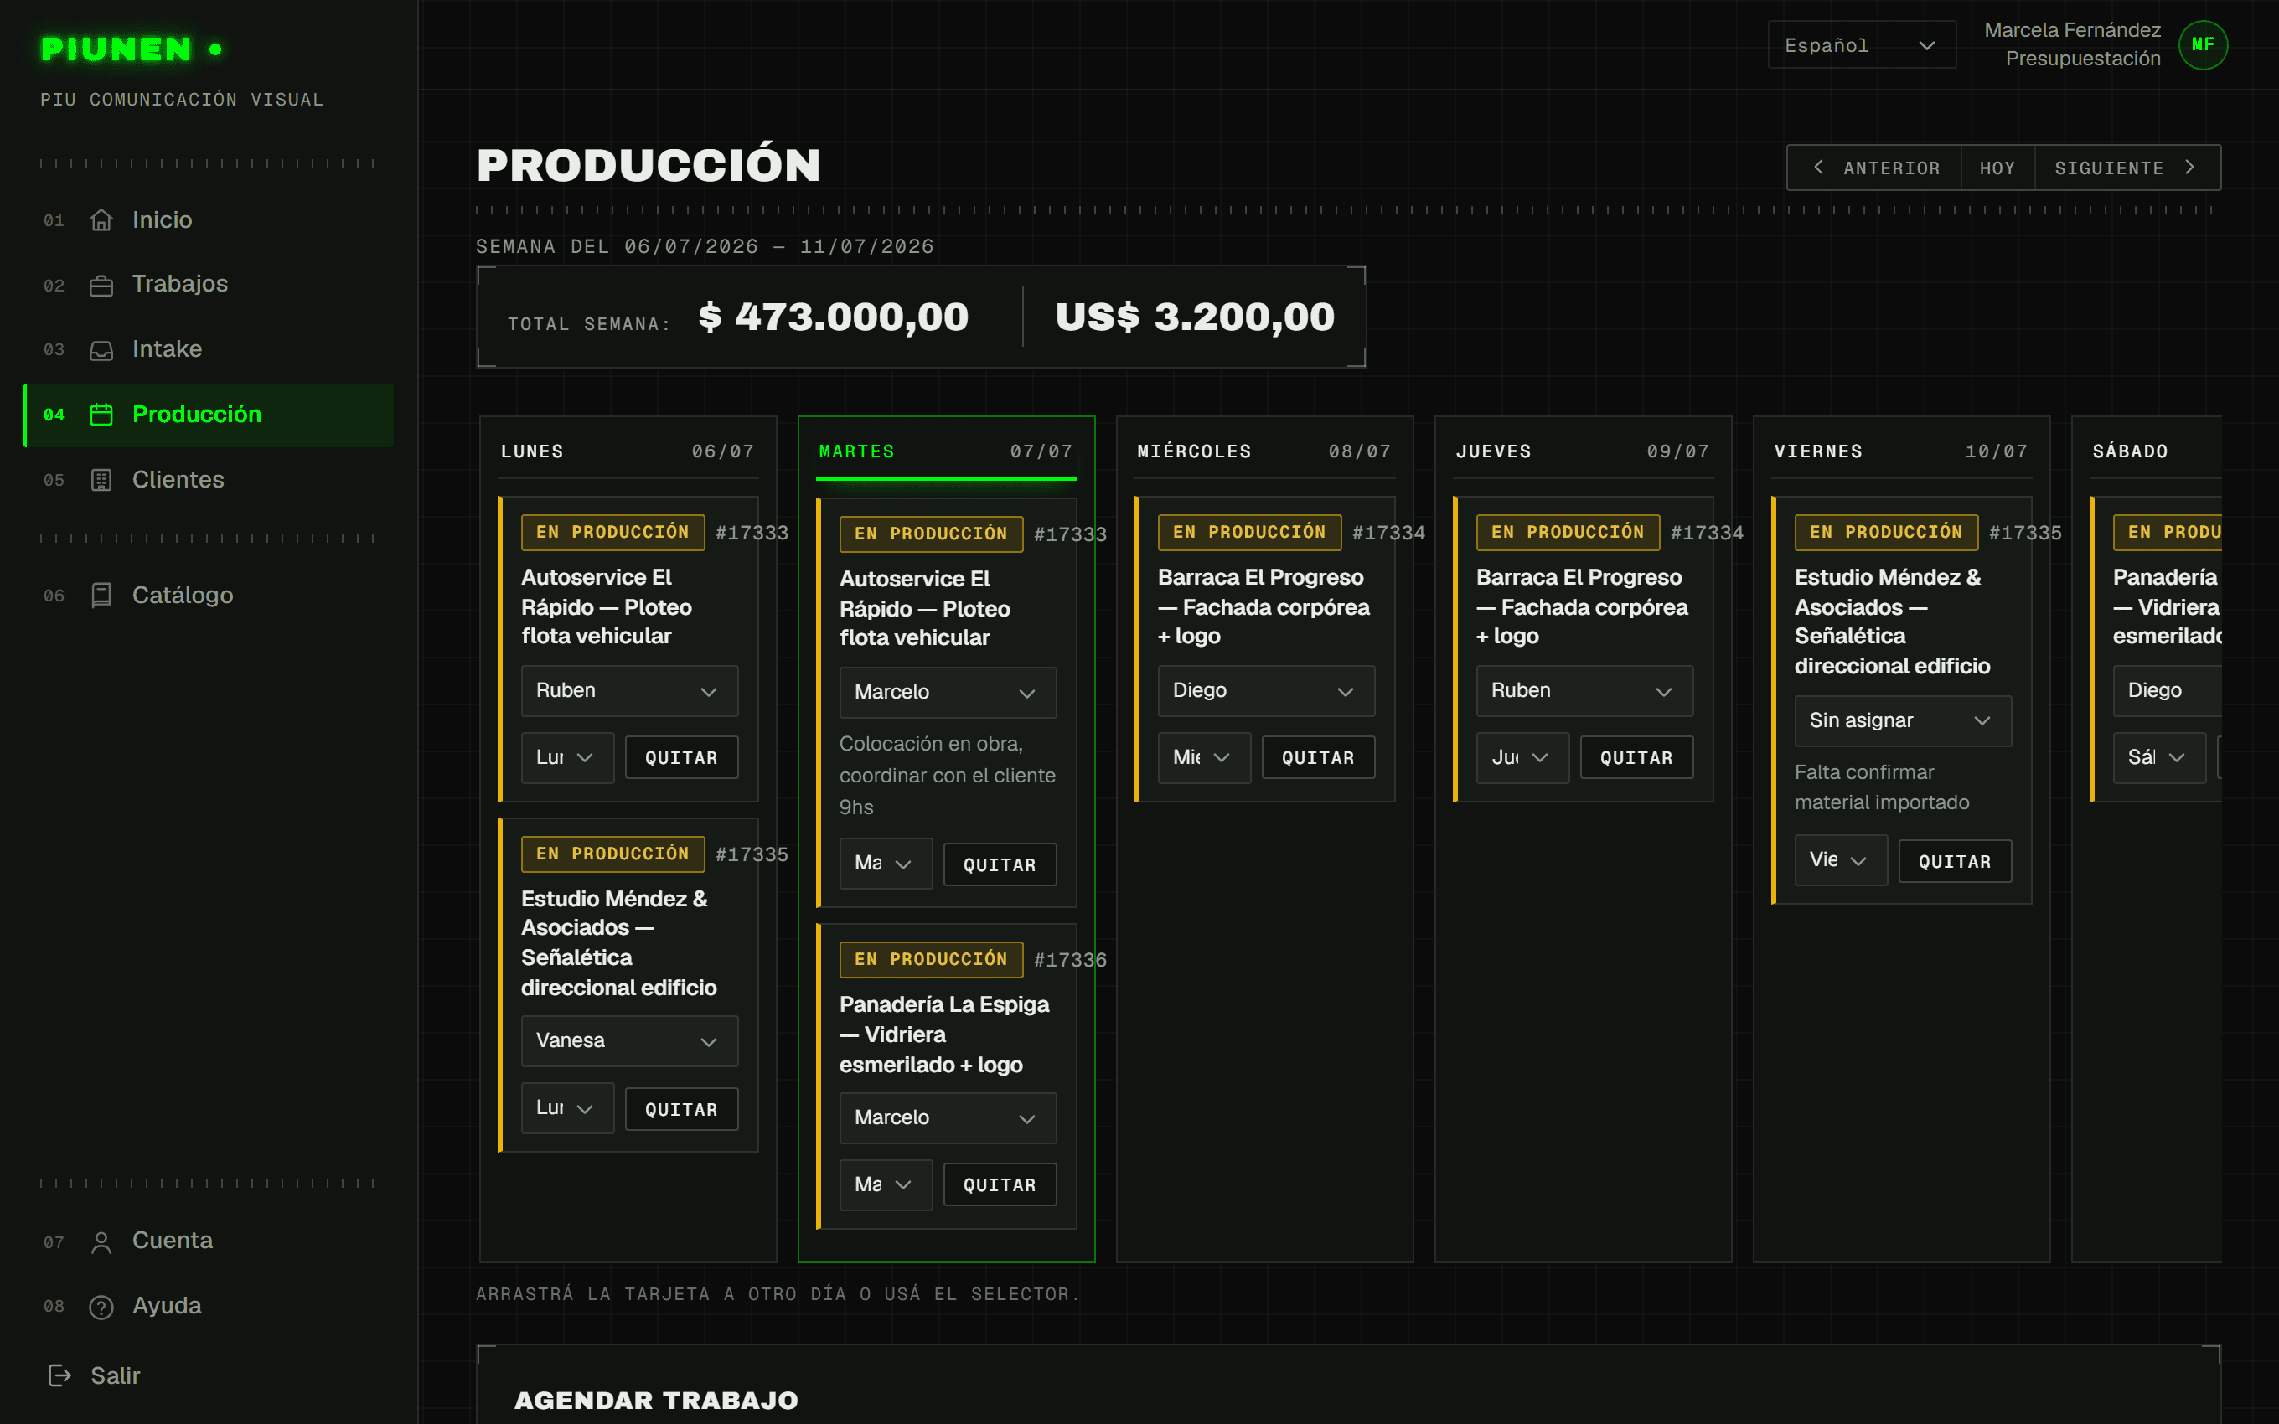Open Vanesa assignee dropdown on Lunes card

(x=629, y=1040)
